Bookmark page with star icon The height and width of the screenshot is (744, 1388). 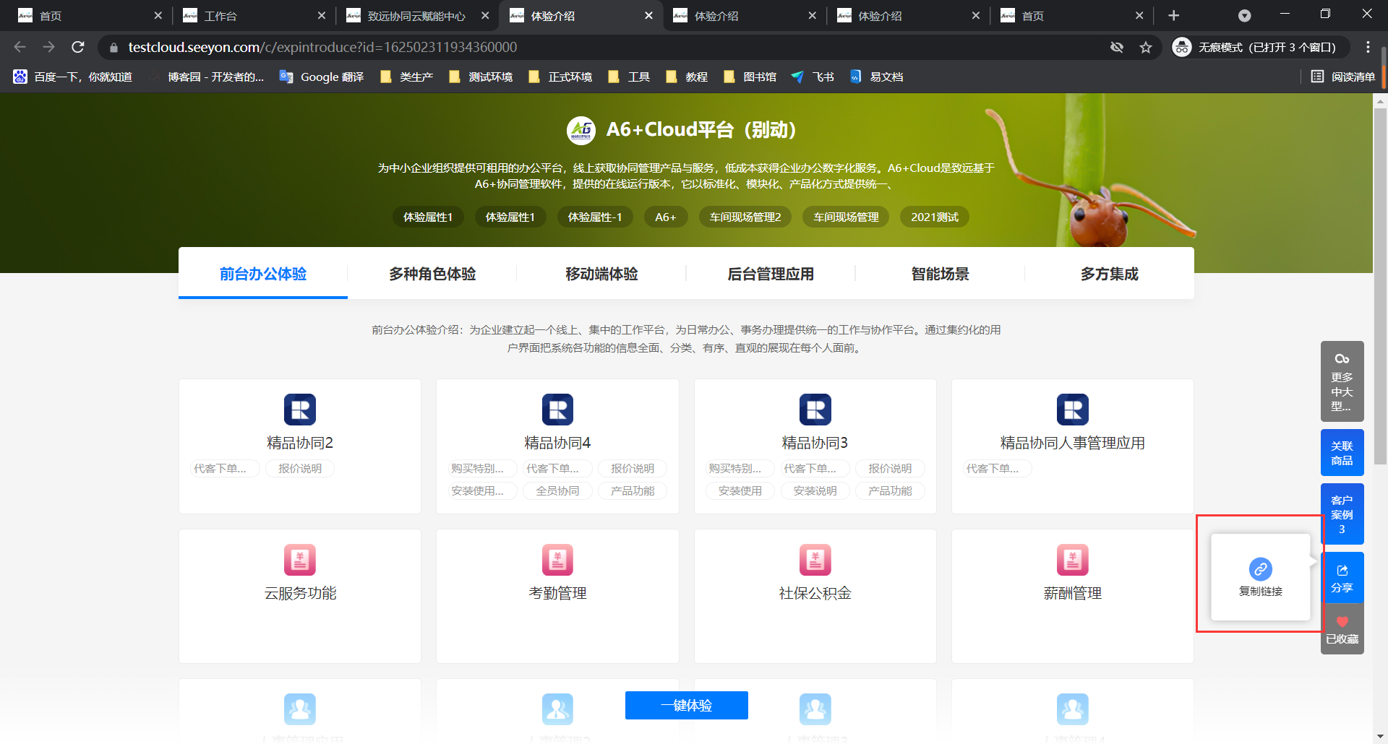pyautogui.click(x=1146, y=47)
